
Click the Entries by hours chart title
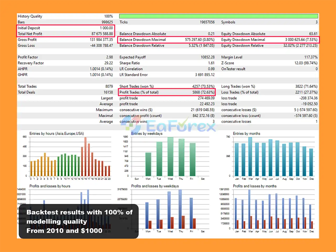pos(56,133)
